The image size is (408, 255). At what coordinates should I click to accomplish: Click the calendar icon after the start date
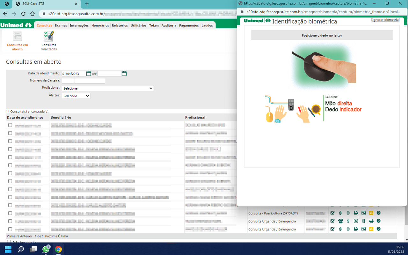click(89, 74)
